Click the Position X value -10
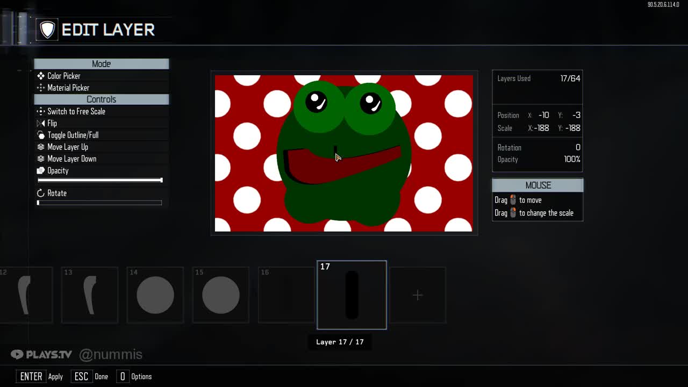Viewport: 688px width, 387px height. click(x=543, y=115)
